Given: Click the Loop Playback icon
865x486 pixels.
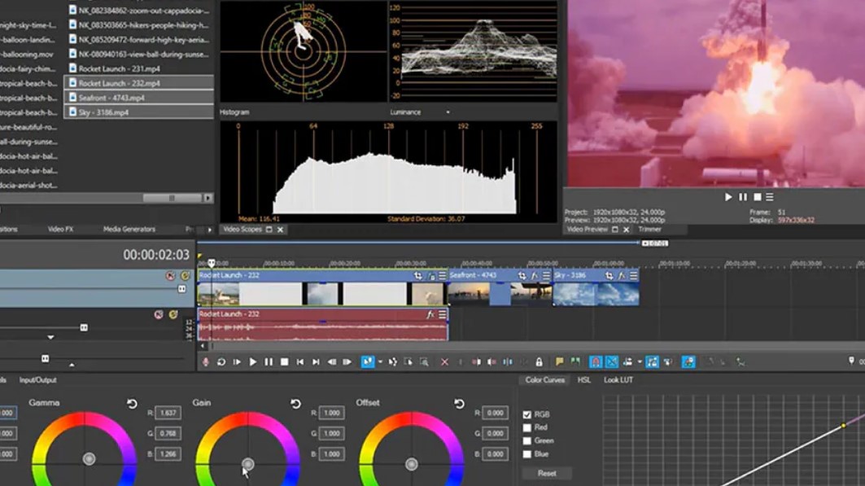Looking at the screenshot, I should click(221, 362).
